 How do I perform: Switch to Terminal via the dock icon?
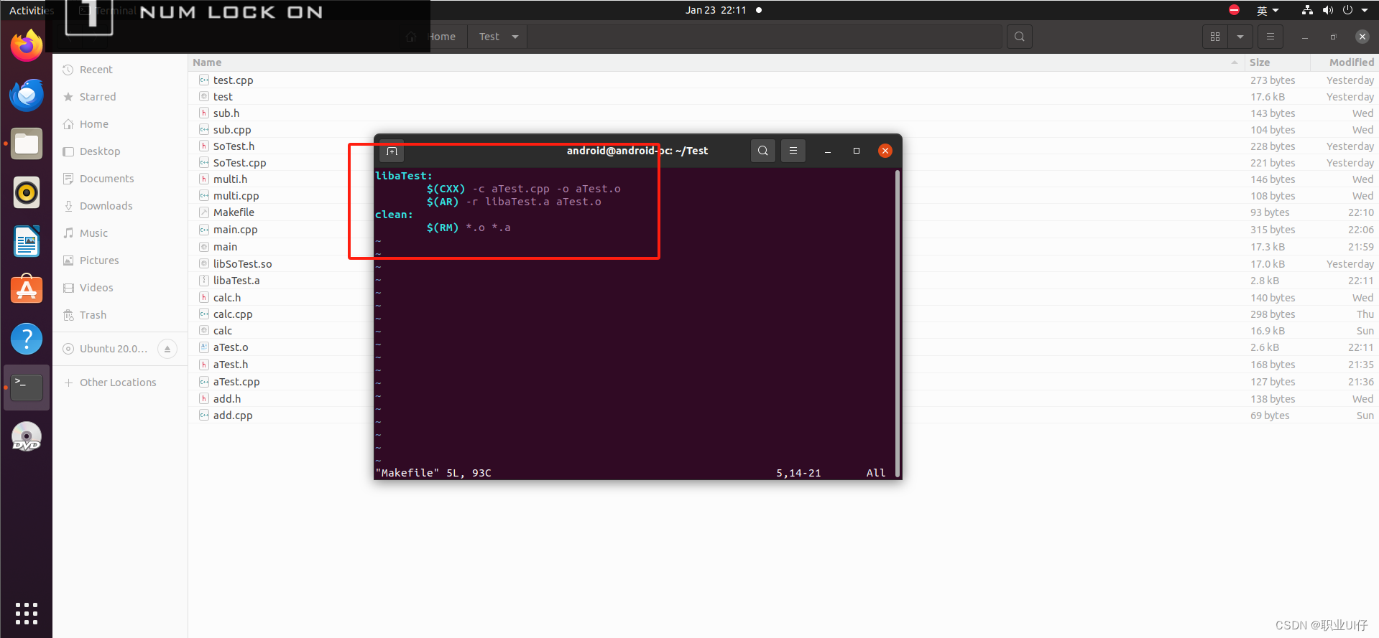pos(27,388)
